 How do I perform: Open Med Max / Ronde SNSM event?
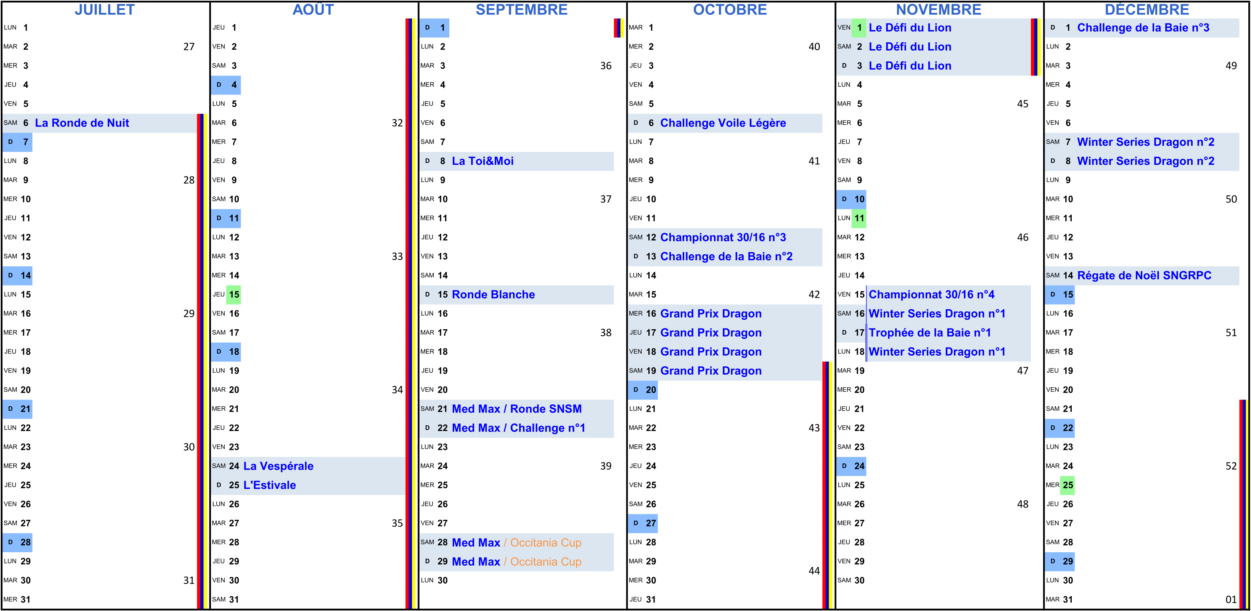pyautogui.click(x=517, y=409)
